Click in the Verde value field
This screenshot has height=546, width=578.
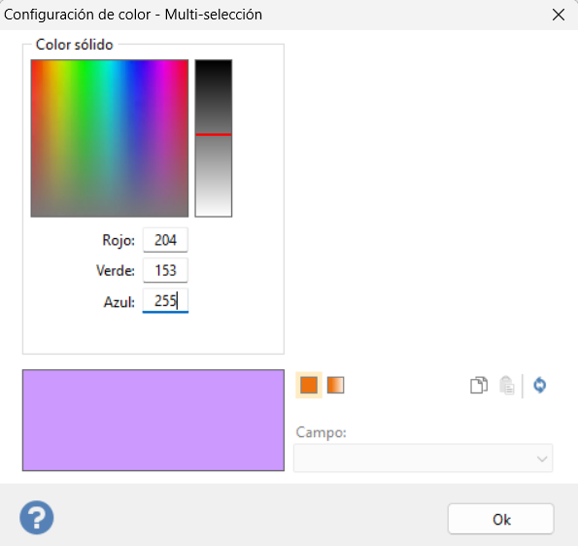[x=165, y=271]
